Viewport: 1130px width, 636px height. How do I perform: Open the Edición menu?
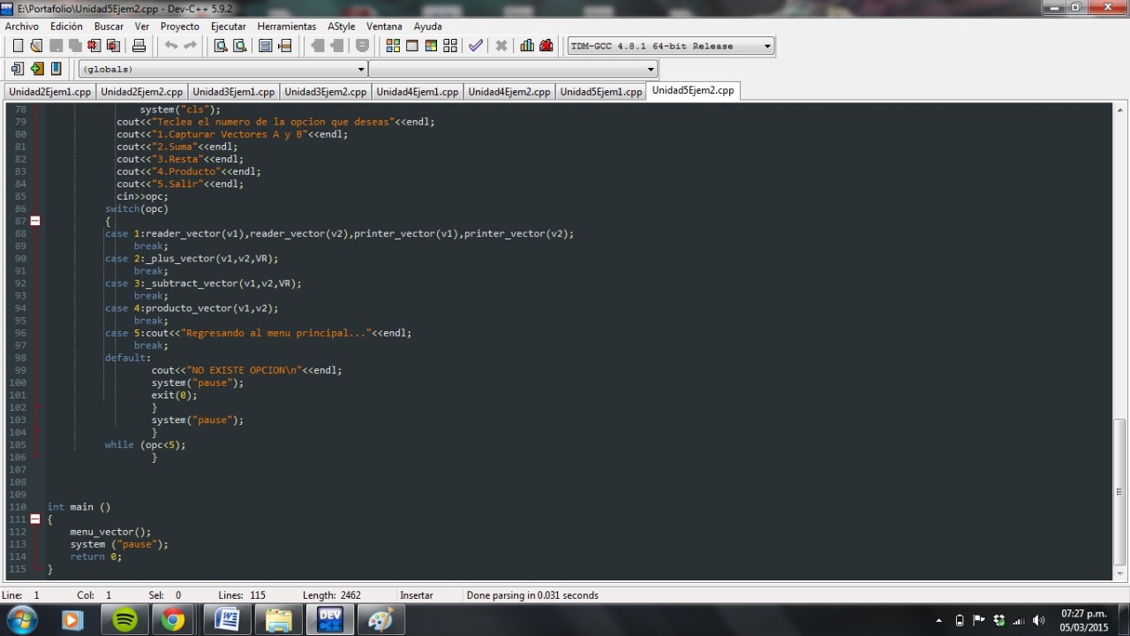click(x=66, y=26)
